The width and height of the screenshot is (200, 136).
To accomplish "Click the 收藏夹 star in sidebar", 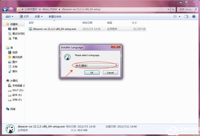I will pyautogui.click(x=8, y=24).
